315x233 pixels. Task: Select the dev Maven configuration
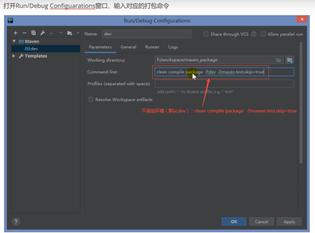[46, 49]
